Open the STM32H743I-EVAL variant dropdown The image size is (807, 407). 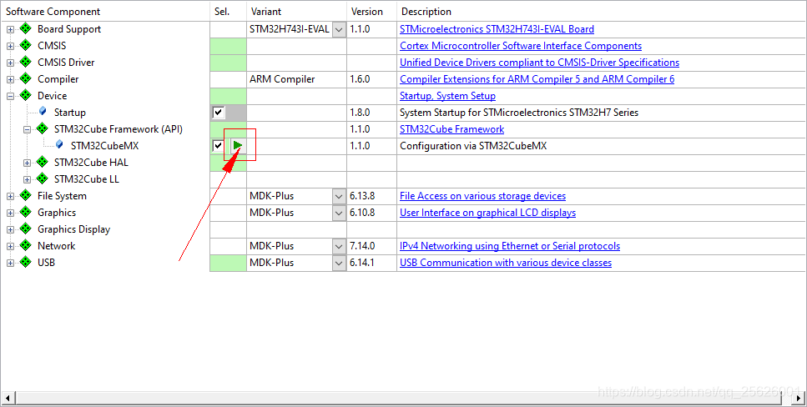tap(339, 29)
